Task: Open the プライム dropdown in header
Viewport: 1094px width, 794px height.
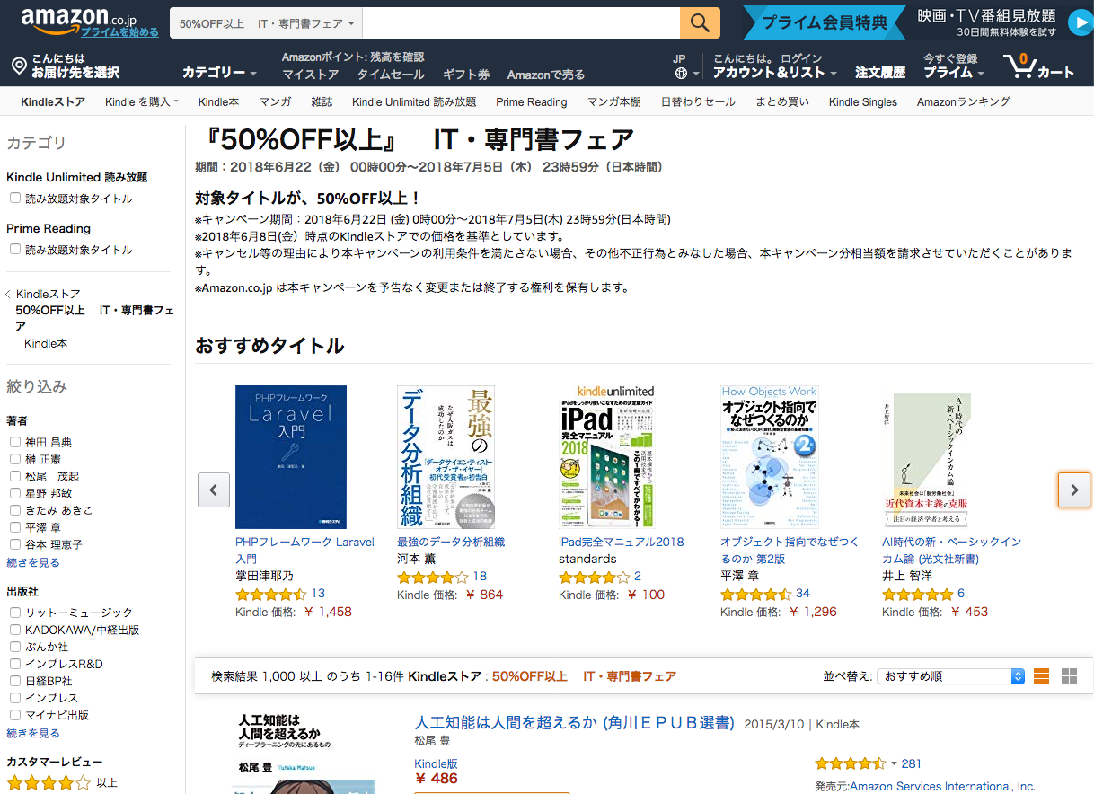Action: (x=954, y=73)
